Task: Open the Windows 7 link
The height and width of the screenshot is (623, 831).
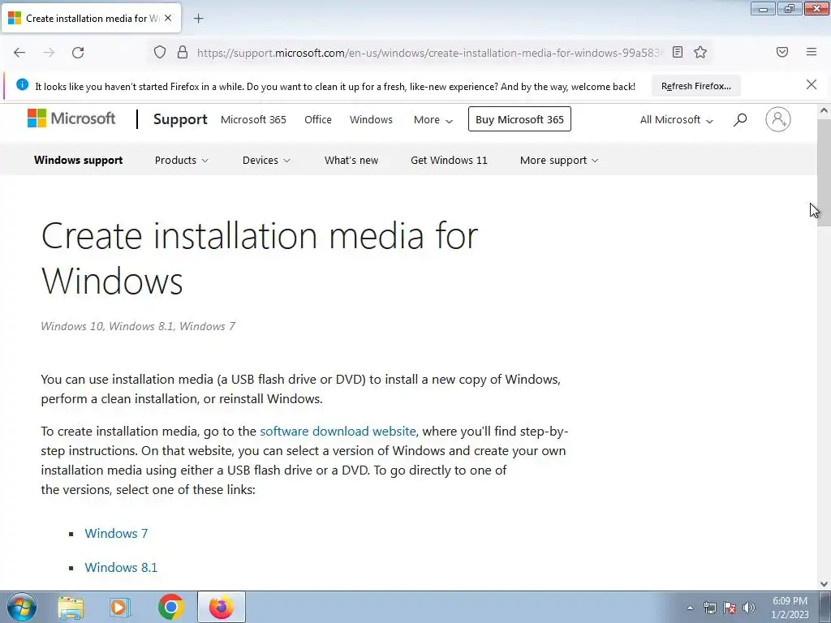Action: (116, 533)
